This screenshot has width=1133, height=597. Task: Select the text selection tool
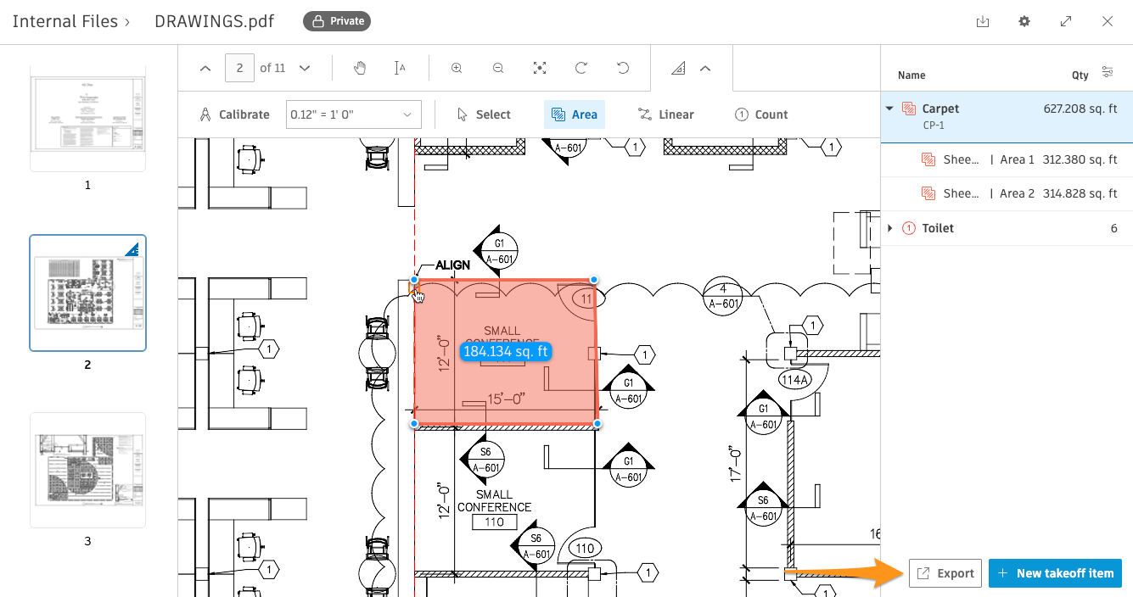401,68
